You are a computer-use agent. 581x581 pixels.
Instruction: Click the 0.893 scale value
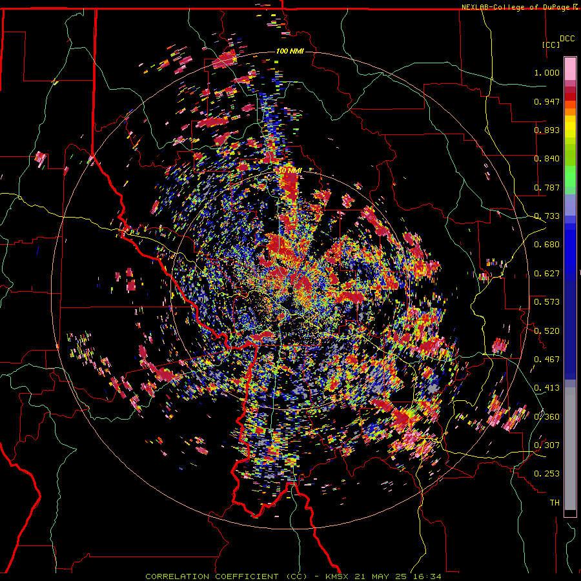click(547, 130)
